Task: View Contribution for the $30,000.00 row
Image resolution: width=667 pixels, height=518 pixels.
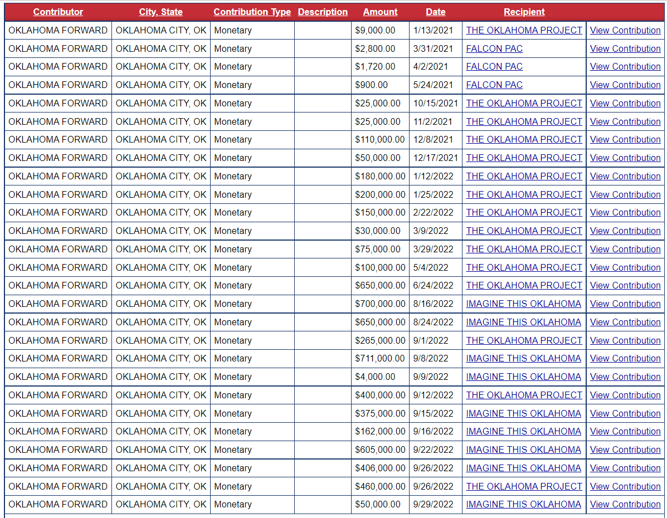Action: point(625,231)
